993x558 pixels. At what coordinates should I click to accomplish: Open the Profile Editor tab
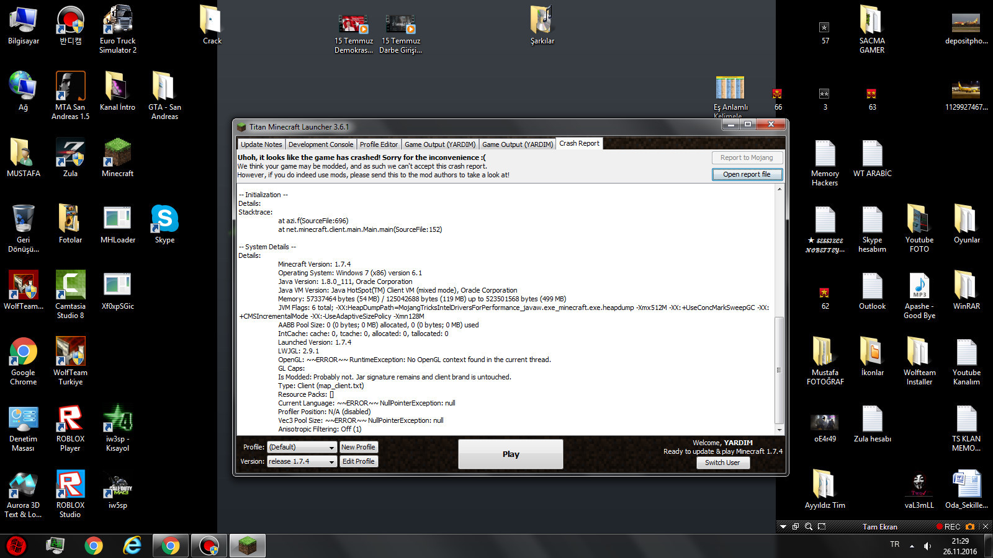point(379,144)
